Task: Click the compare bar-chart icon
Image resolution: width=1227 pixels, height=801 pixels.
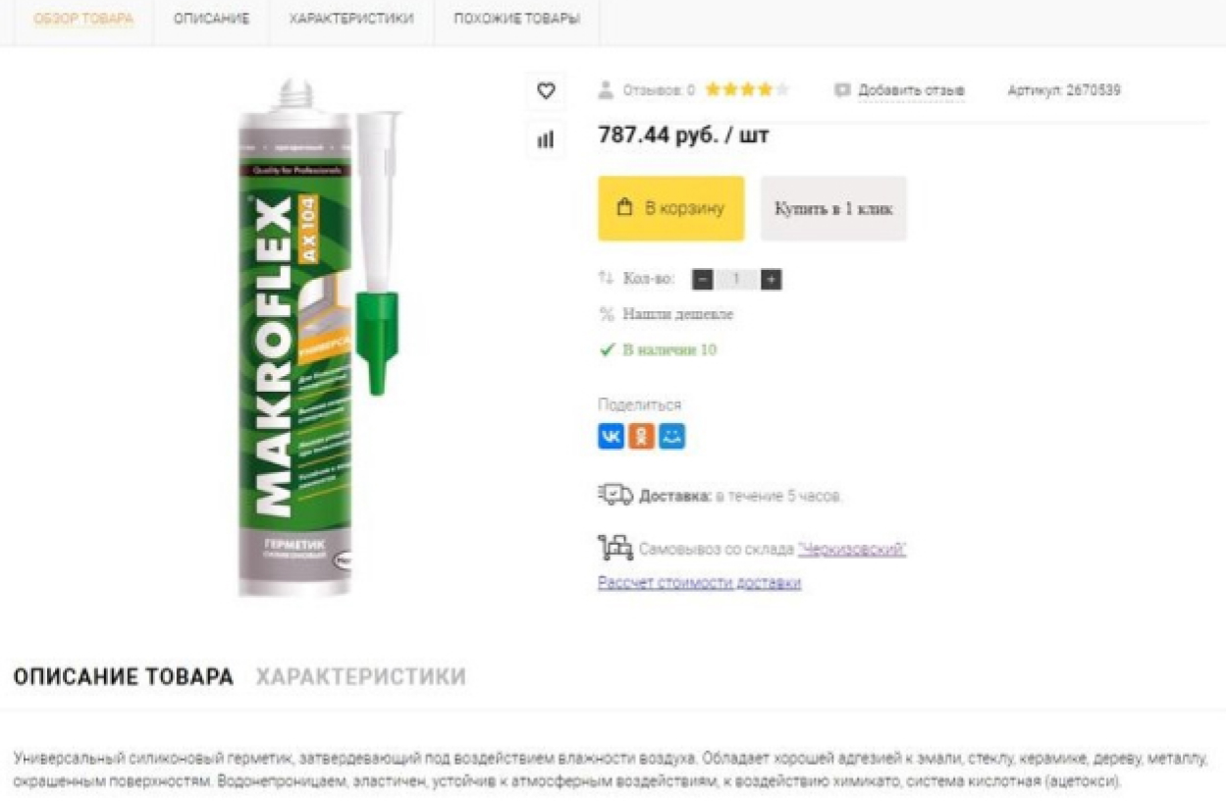Action: (546, 140)
